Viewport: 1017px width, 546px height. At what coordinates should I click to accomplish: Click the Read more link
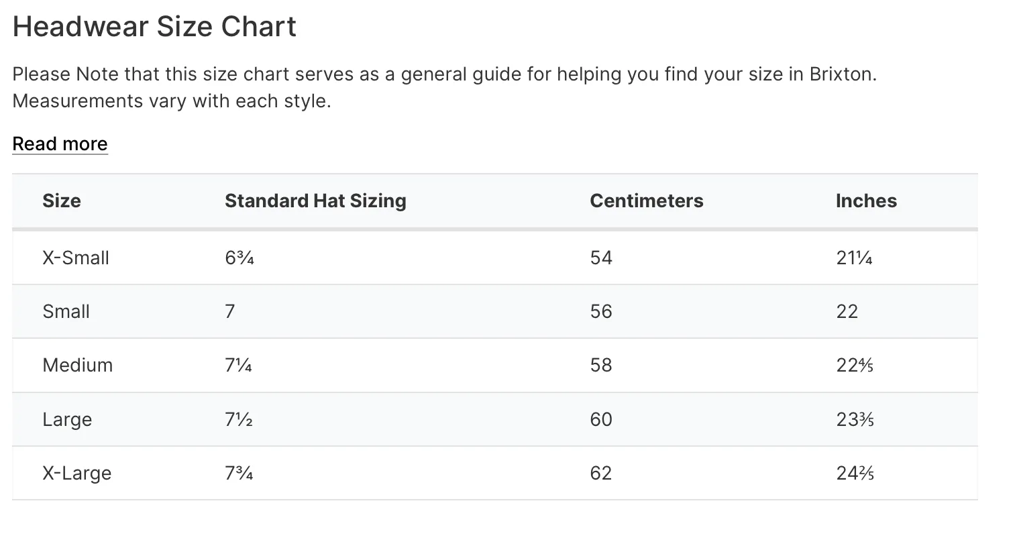click(60, 144)
